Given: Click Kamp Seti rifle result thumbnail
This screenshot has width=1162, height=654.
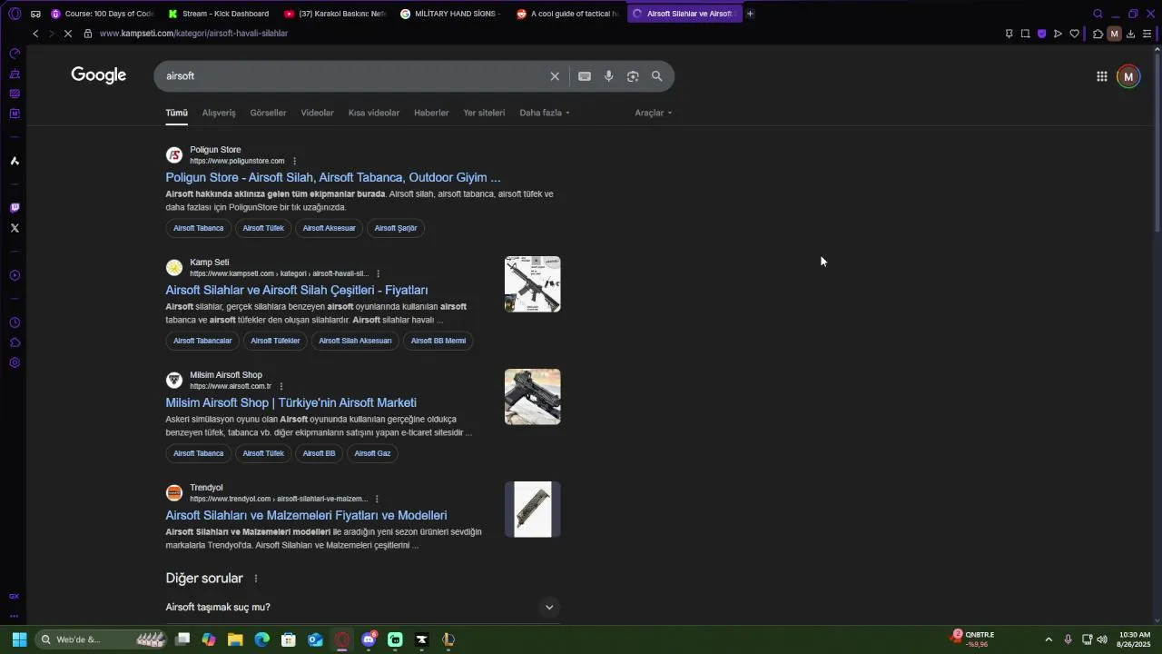Looking at the screenshot, I should click(x=533, y=284).
